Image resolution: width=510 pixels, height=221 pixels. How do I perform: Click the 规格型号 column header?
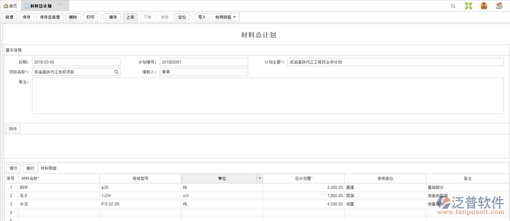click(x=141, y=178)
